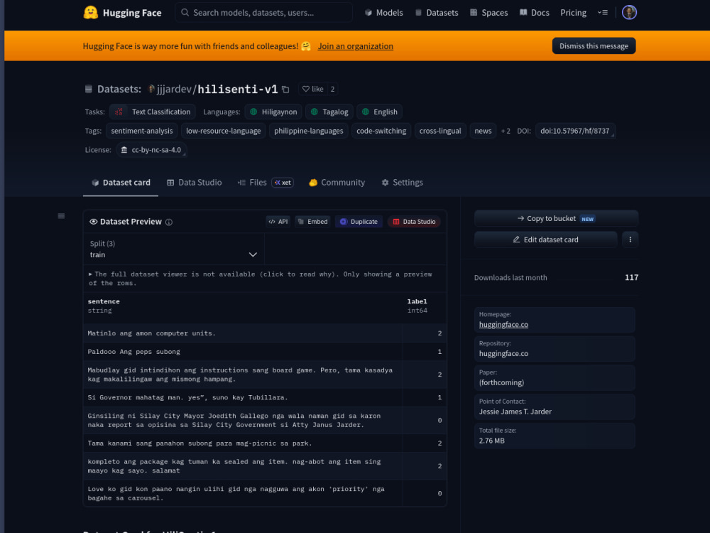Dismiss this message banner
Viewport: 710px width, 533px height.
point(594,45)
